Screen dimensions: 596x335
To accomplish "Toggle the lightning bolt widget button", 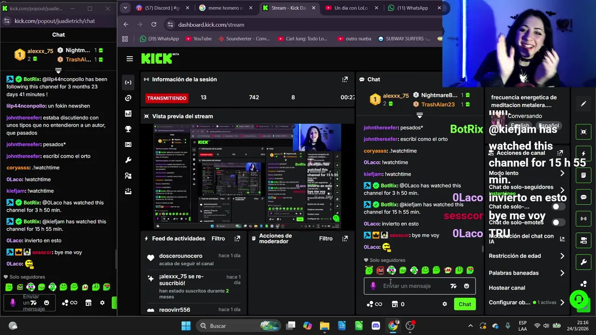I will (x=583, y=154).
